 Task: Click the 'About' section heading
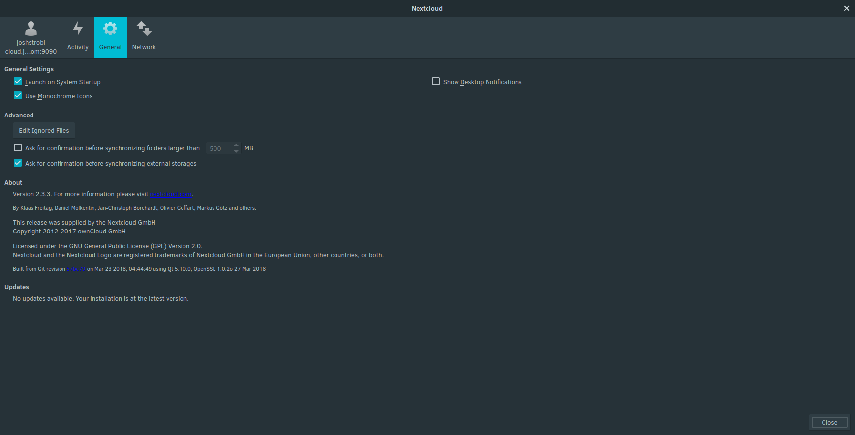point(13,183)
